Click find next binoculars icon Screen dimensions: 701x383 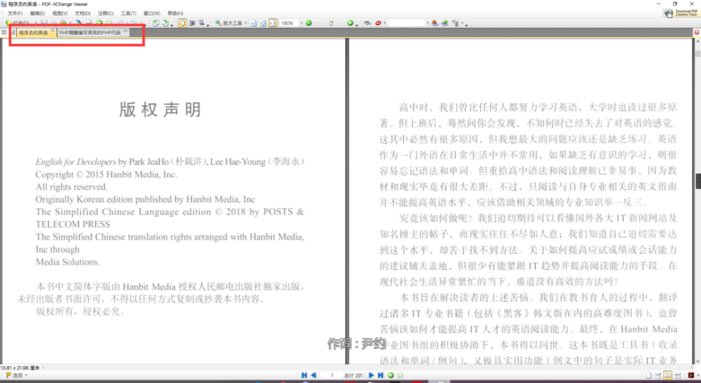tap(445, 23)
